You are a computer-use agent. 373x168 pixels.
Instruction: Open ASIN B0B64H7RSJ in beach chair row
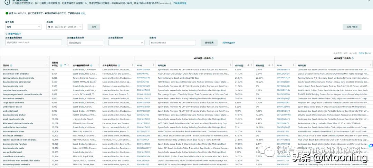pos(143,74)
